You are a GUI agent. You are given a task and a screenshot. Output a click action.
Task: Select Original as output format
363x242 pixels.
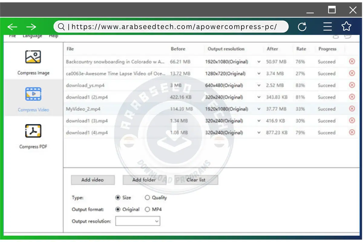click(x=118, y=209)
